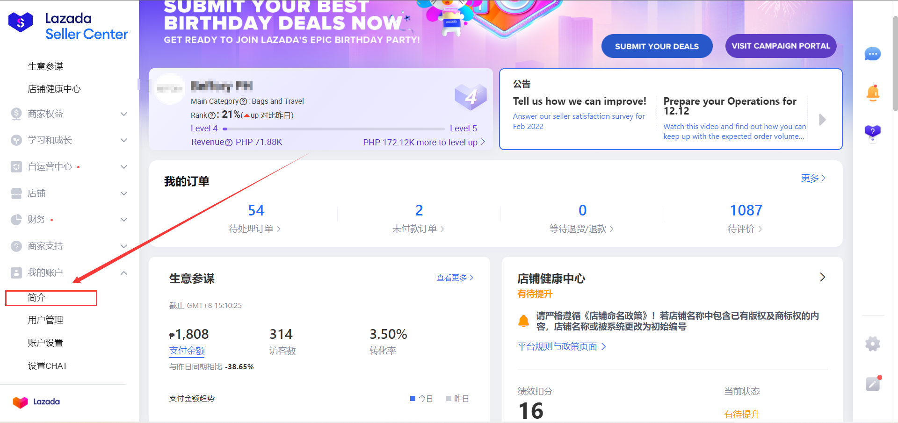Show next announcement with the arrow
This screenshot has width=898, height=423.
[823, 120]
